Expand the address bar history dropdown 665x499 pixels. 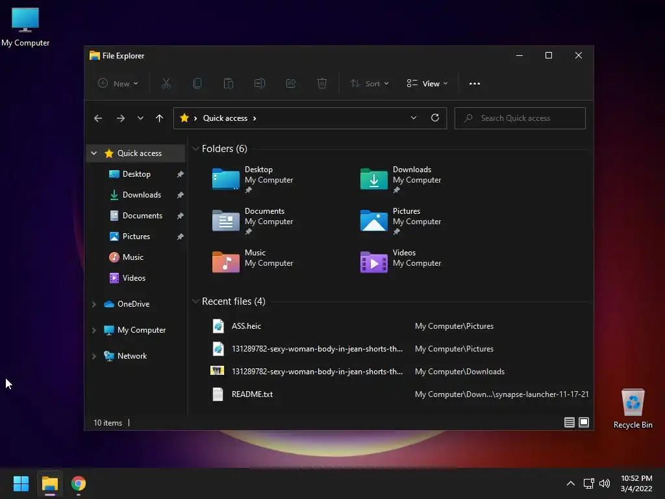pos(414,118)
